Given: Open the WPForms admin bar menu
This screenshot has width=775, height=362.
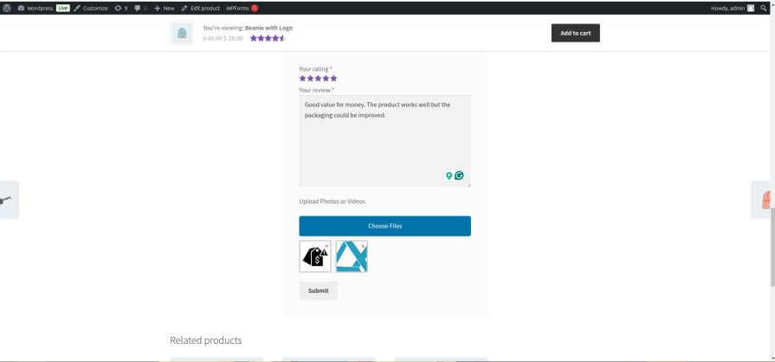Looking at the screenshot, I should (x=237, y=8).
